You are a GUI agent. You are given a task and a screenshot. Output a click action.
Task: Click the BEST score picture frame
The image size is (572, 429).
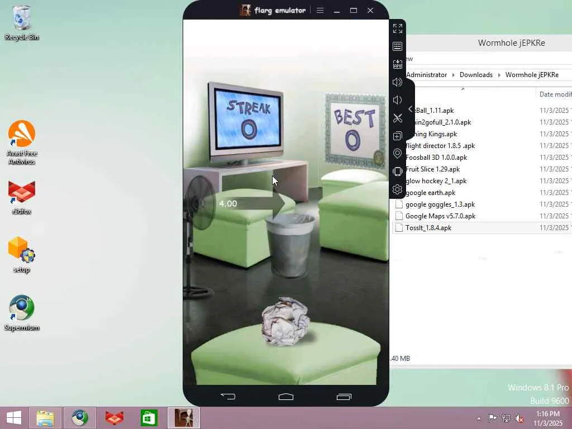[355, 131]
